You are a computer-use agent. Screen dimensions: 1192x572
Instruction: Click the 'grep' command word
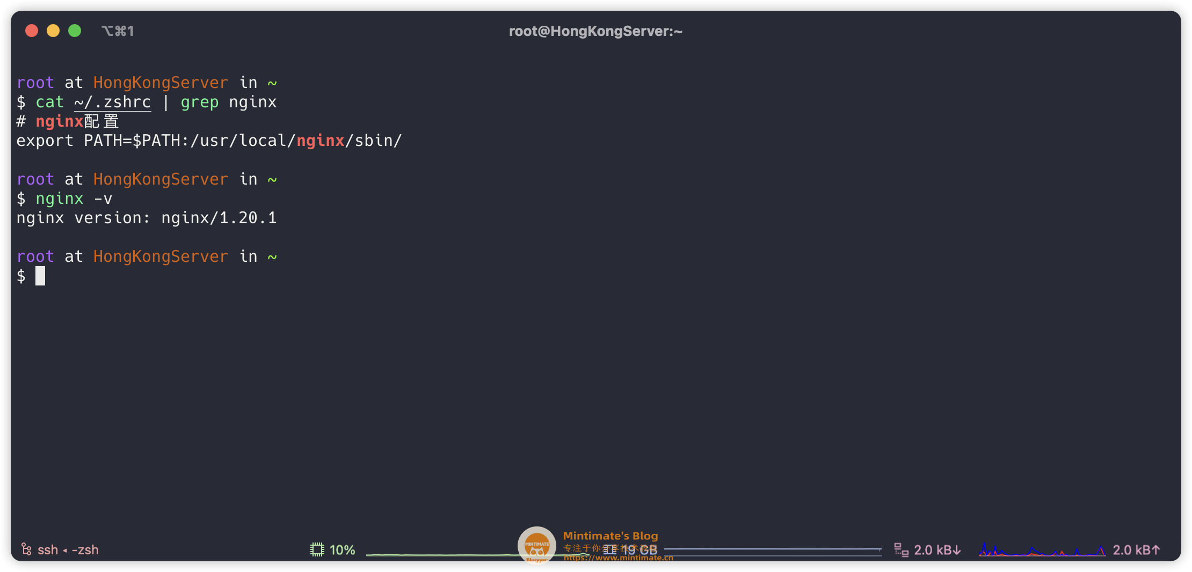[200, 102]
